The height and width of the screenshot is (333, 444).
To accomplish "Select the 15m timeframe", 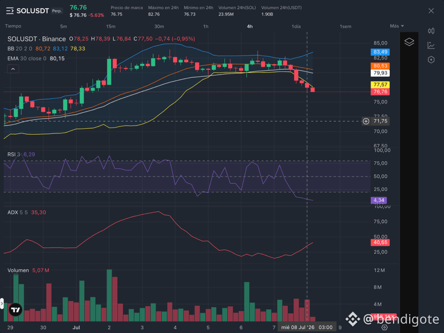I will coord(110,26).
